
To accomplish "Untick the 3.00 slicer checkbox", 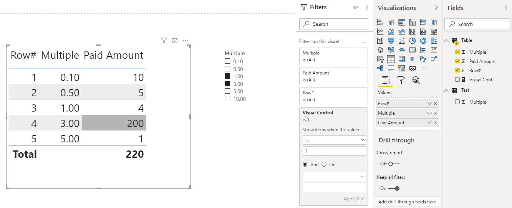I will click(x=227, y=84).
